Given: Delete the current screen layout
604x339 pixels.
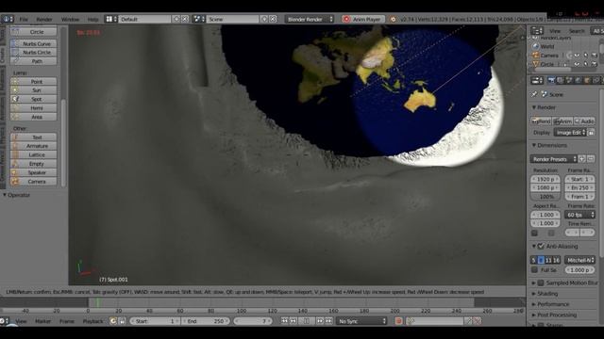Looking at the screenshot, I should pos(185,19).
